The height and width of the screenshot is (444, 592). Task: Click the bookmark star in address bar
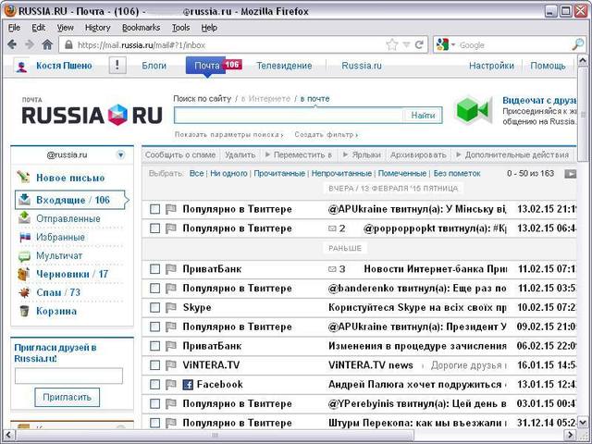(x=392, y=44)
